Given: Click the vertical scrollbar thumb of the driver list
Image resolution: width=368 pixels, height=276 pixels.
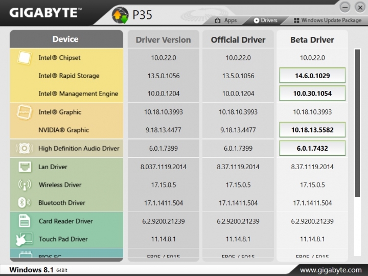Looking at the screenshot, I should pos(357,123).
